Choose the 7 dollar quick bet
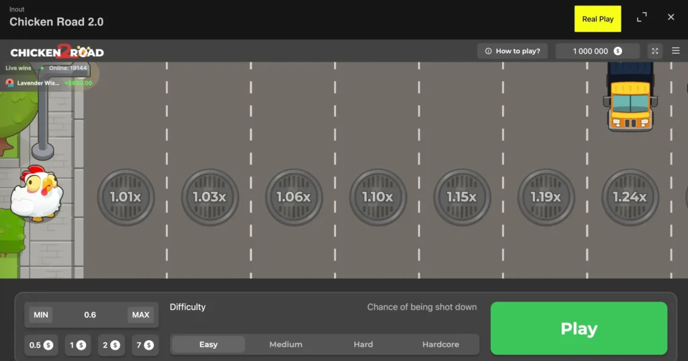 coord(144,345)
